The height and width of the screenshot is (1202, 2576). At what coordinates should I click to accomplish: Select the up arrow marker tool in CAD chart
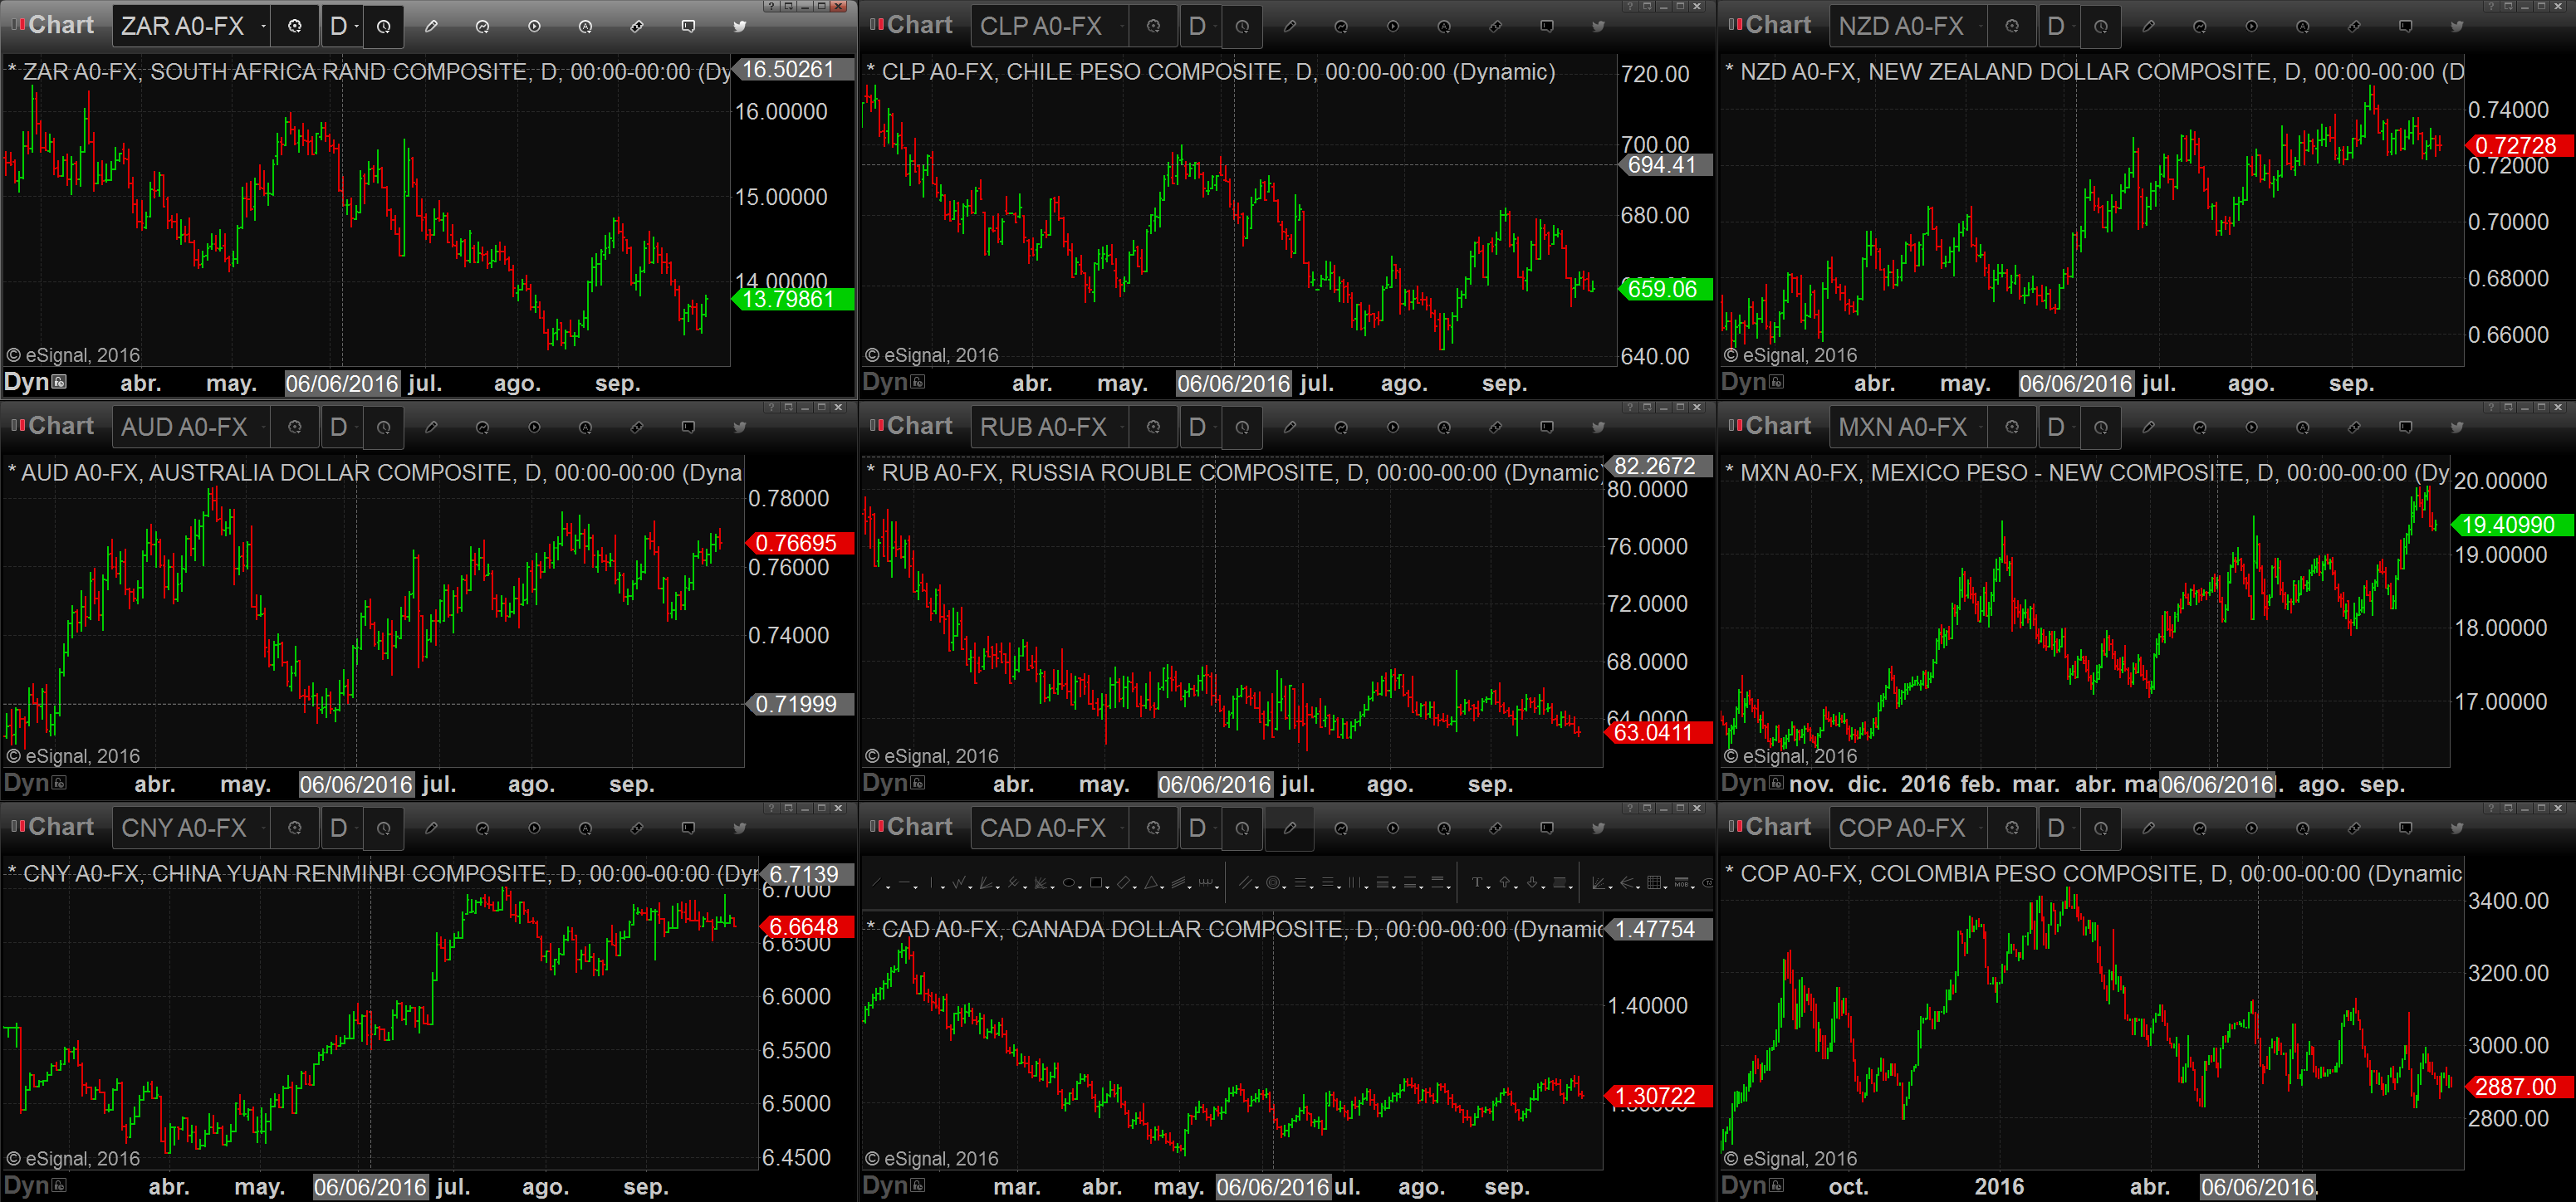pyautogui.click(x=1505, y=883)
